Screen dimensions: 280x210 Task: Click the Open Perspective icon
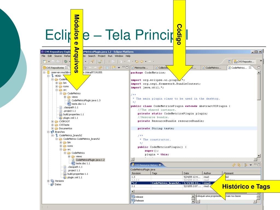(x=230, y=62)
